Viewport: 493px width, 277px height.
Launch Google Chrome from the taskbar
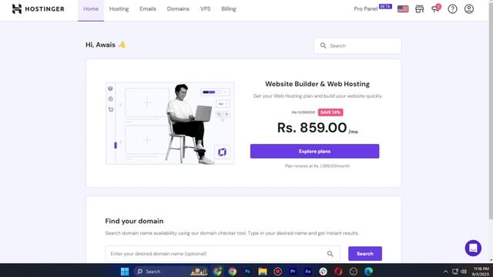(x=233, y=272)
